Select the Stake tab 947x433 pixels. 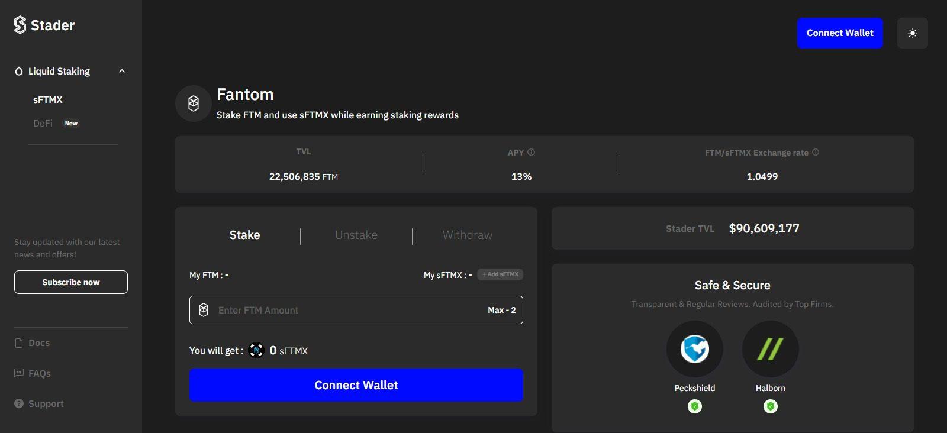(245, 235)
